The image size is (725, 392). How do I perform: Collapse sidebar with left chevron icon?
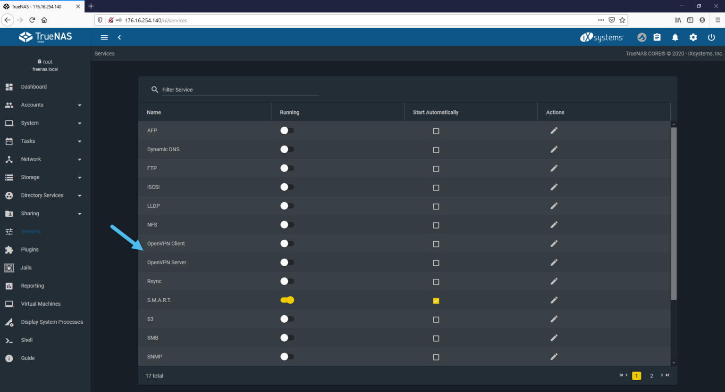(119, 37)
